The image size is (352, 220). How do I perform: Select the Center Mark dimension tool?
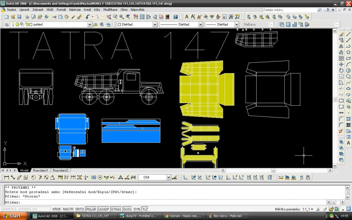point(100,177)
